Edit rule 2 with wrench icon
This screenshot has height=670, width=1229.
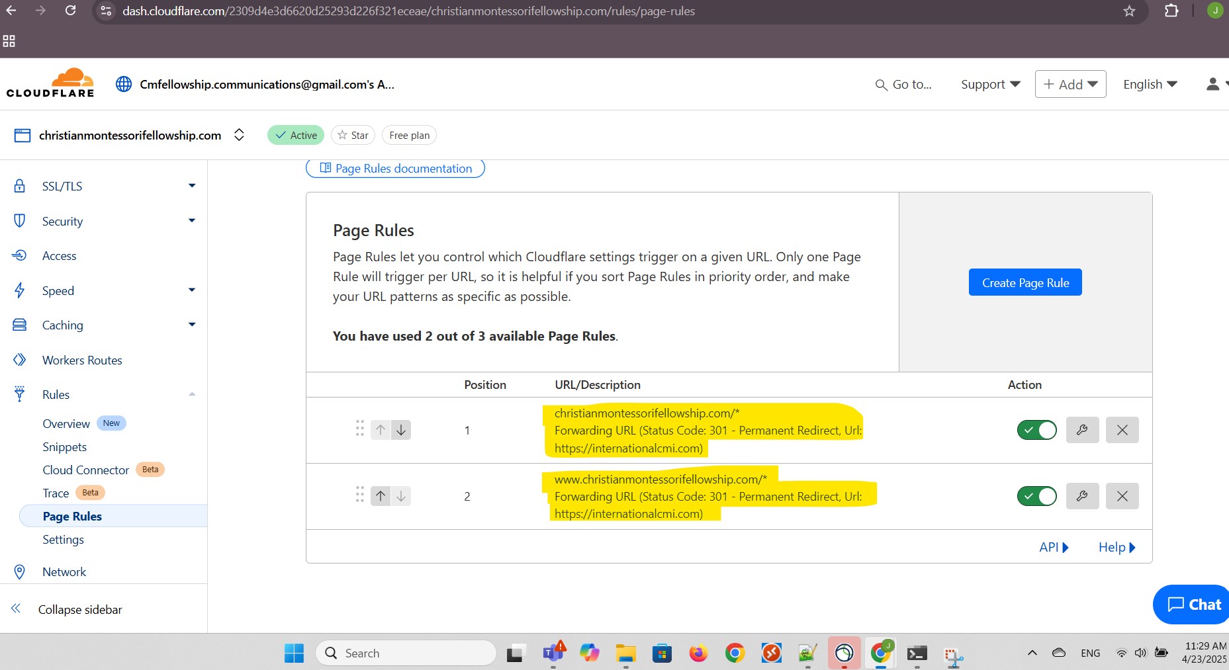coord(1082,496)
